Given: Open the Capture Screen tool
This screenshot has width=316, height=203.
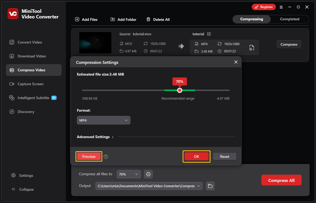Looking at the screenshot, I should click(31, 84).
